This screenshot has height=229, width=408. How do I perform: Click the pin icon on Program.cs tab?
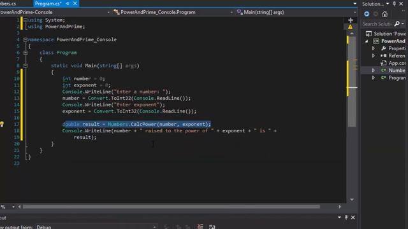point(68,3)
